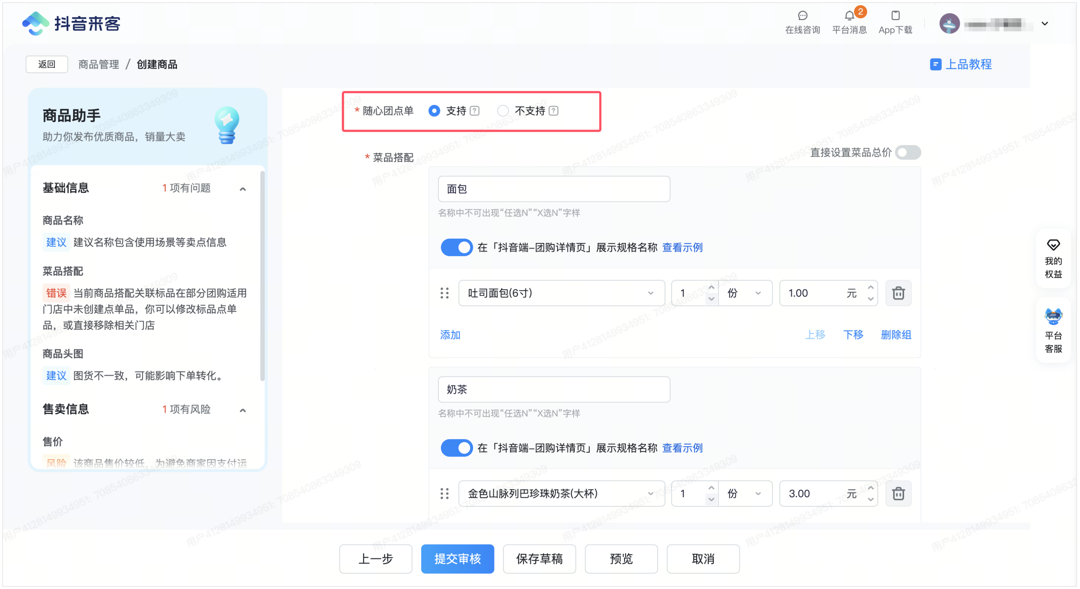Disable spec name display toggle for 面包
This screenshot has height=589, width=1080.
point(457,247)
